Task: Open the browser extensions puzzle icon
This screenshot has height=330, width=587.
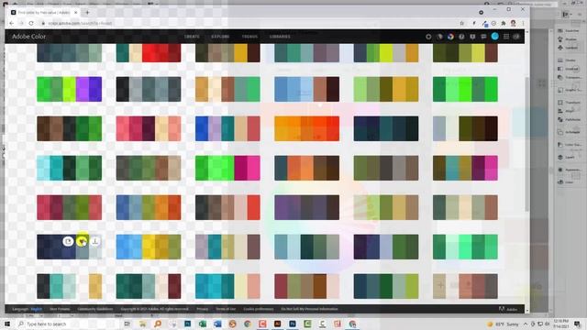Action: click(504, 23)
